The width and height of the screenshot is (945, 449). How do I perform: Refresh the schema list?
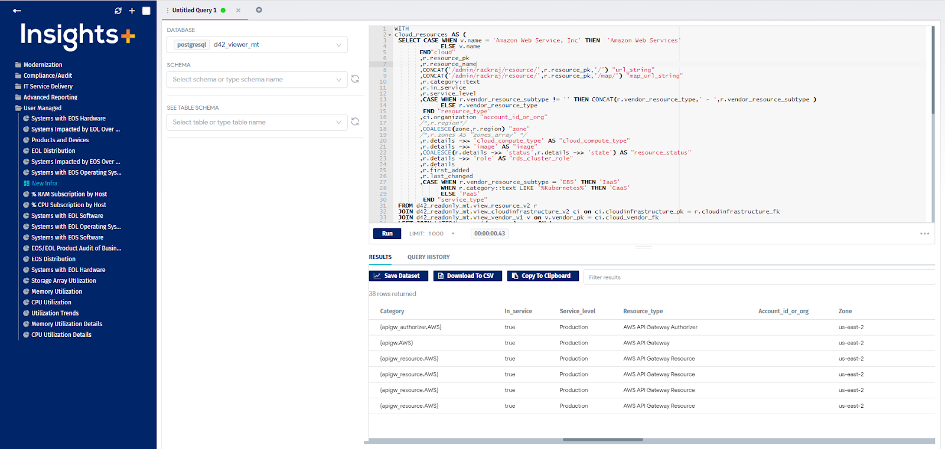pos(355,79)
